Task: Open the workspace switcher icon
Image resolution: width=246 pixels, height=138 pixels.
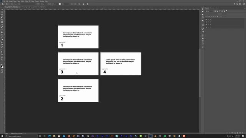Action: click(240, 4)
